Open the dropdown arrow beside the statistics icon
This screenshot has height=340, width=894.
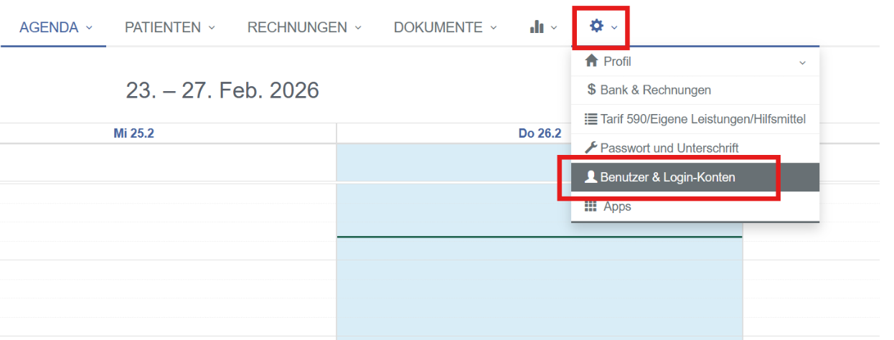click(x=554, y=28)
